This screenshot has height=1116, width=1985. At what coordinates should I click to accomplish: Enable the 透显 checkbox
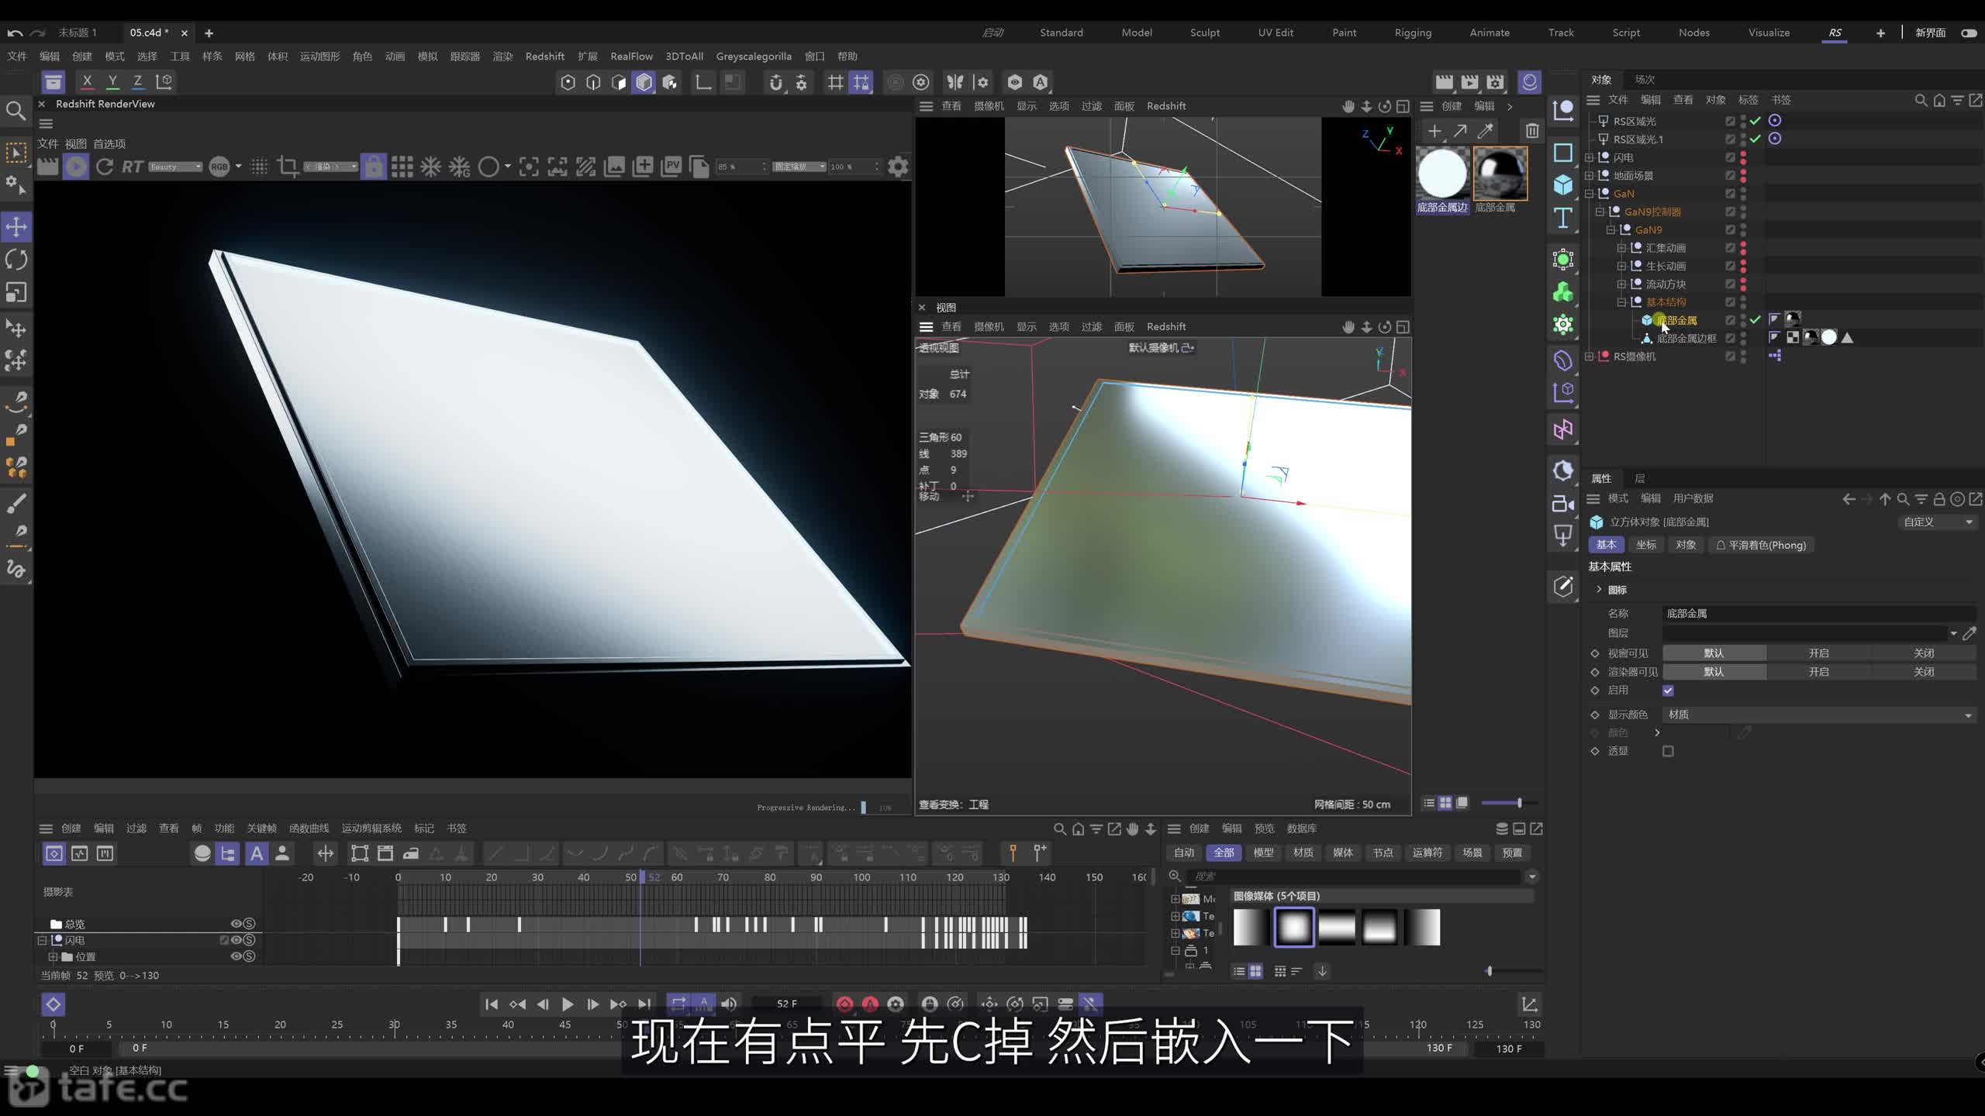[x=1668, y=751]
